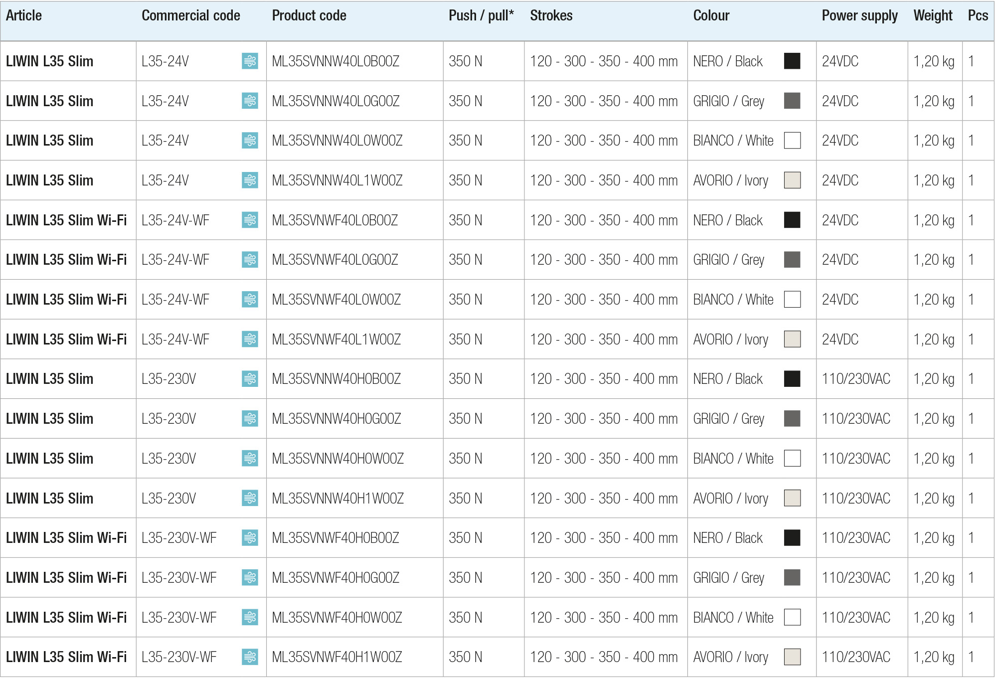Click white swatch in ML35SVNNW40H0W00Z row
Screen dimensions: 995x687
792,458
